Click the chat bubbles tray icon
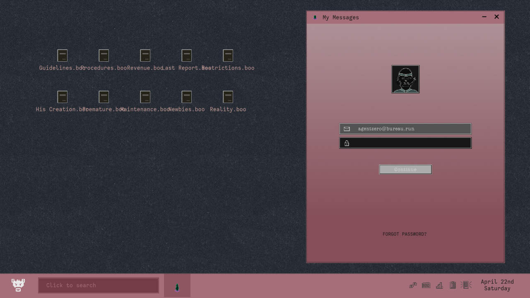 tap(413, 285)
